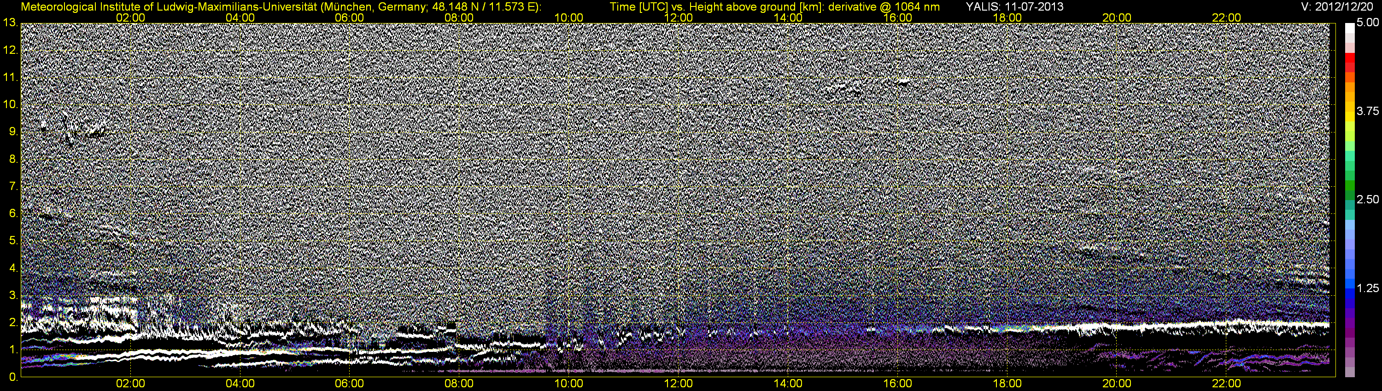Click the height axis label '10.'
The height and width of the screenshot is (391, 1382).
[x=10, y=104]
